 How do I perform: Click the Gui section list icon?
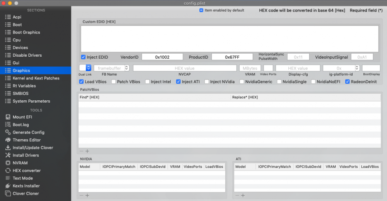[8, 63]
